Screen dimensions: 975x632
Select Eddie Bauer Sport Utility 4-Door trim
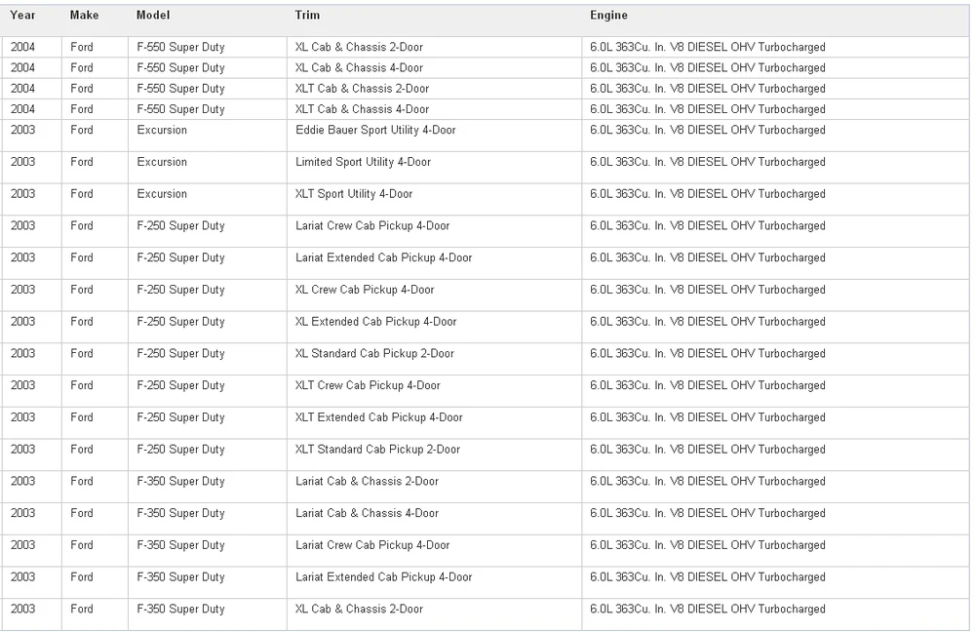[375, 130]
